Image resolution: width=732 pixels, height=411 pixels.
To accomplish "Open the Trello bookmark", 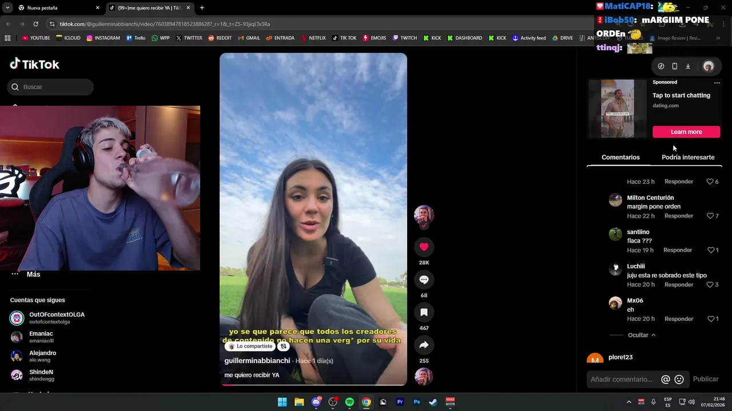I will click(x=136, y=38).
